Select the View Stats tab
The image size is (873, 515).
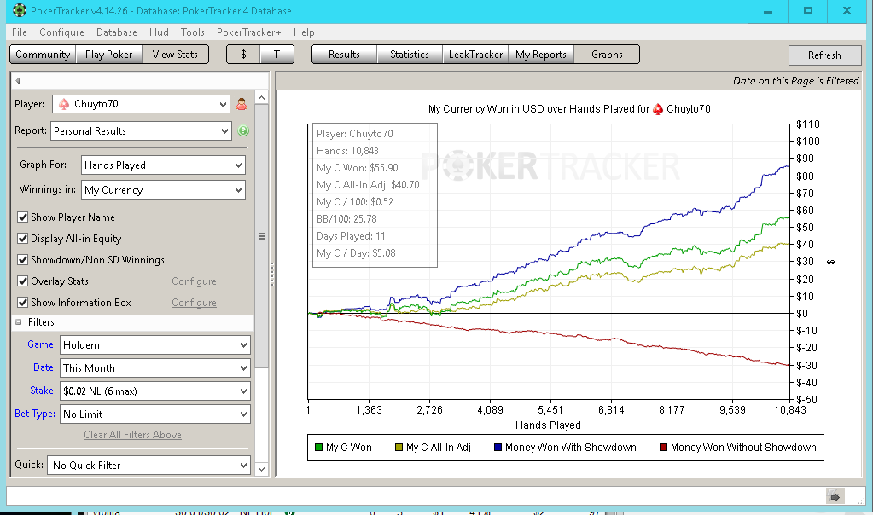tap(176, 55)
